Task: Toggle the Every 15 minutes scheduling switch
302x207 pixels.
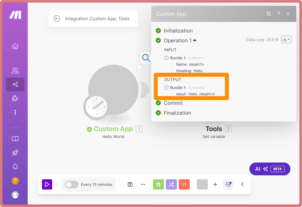Action: pos(71,185)
